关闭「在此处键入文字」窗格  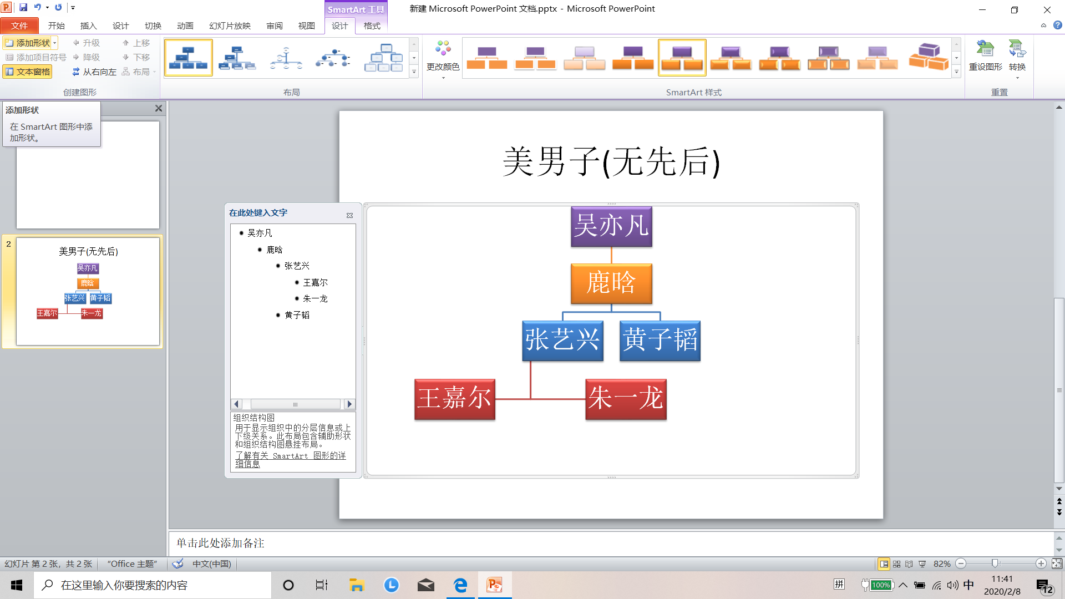tap(349, 215)
